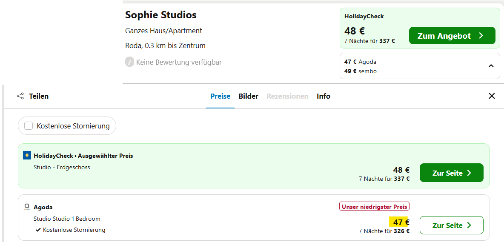This screenshot has width=504, height=242.
Task: Click the Unser niedrigster Preis badge
Action: coord(374,206)
